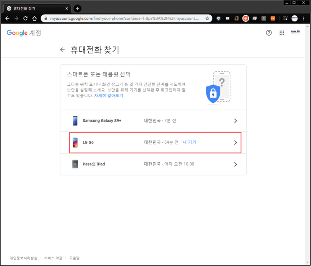Go back using arrow beside 휴대전화 찾기

(x=63, y=50)
